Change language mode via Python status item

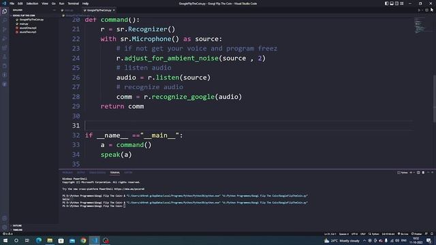pyautogui.click(x=374, y=234)
